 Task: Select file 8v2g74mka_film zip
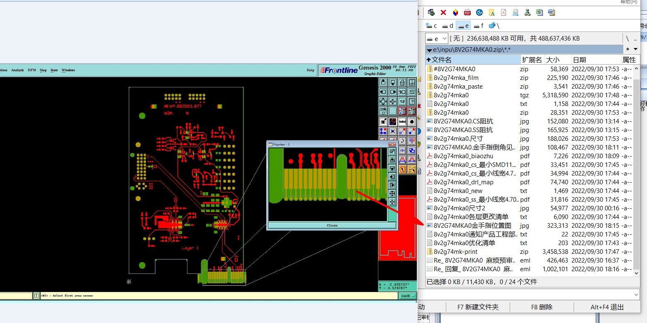click(x=529, y=77)
